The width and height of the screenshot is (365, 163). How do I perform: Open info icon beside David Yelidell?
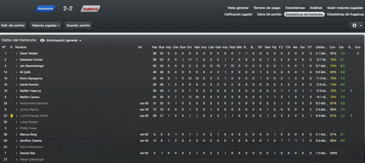[17, 54]
